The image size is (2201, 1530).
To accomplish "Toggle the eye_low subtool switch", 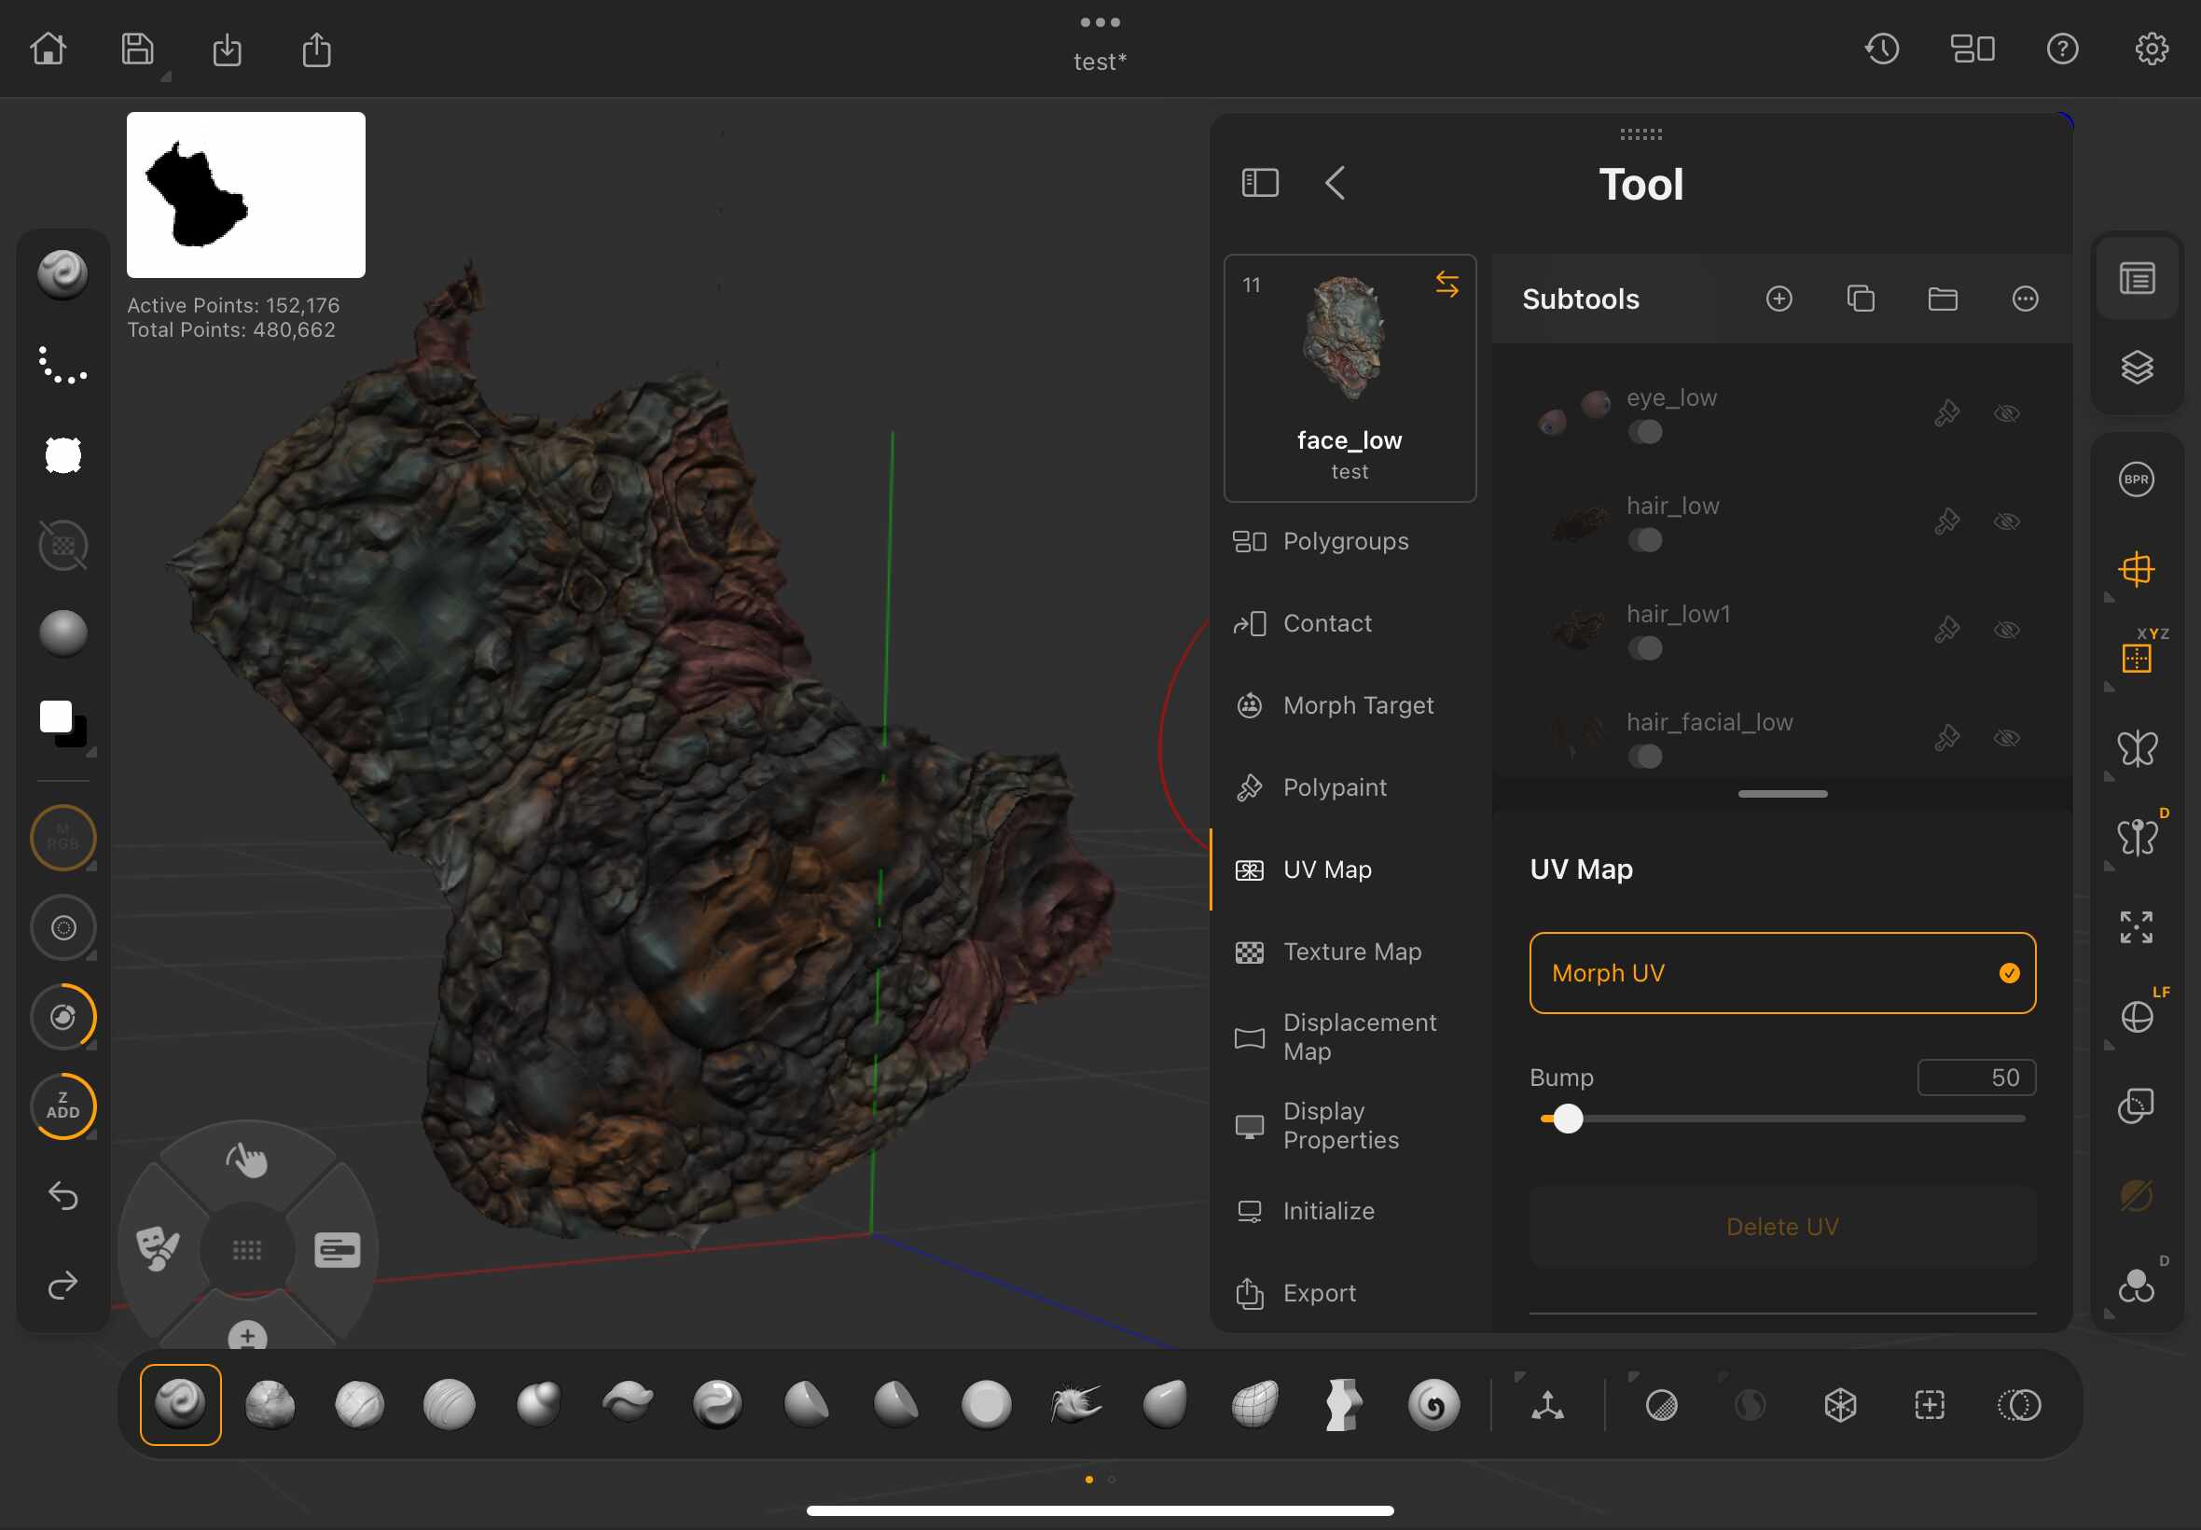I will 1644,431.
